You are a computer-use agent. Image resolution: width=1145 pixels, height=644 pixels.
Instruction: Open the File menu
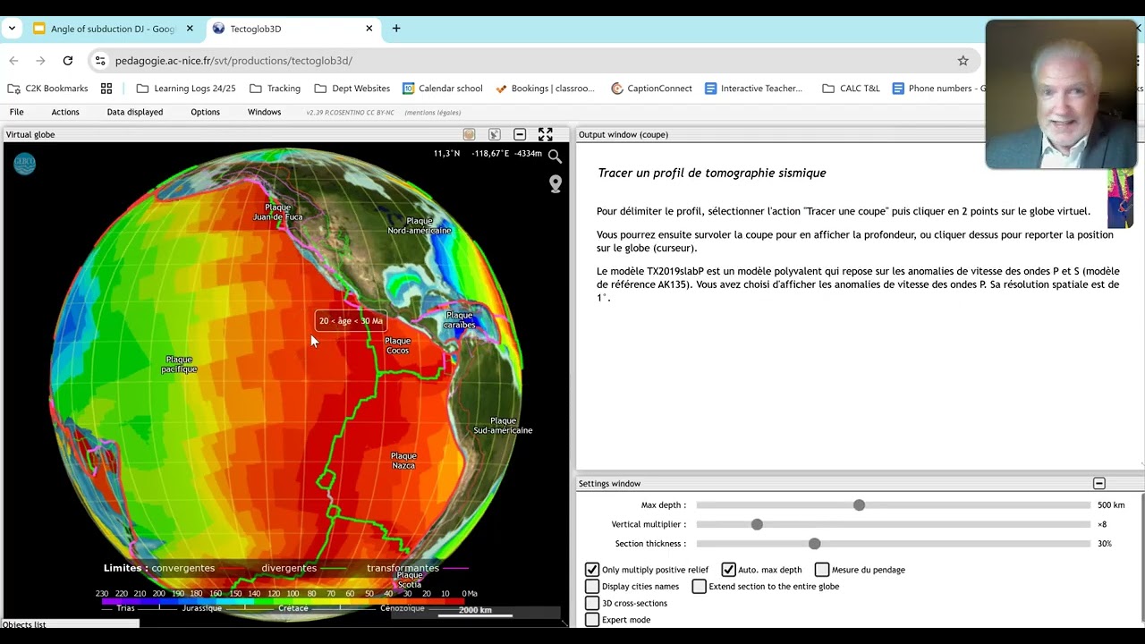(16, 112)
